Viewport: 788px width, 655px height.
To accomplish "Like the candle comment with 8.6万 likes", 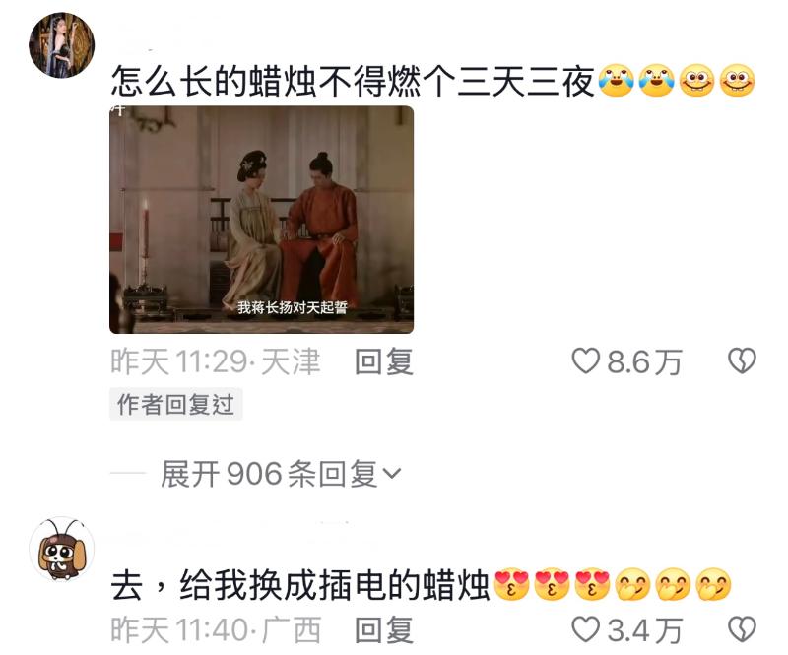I will [585, 360].
